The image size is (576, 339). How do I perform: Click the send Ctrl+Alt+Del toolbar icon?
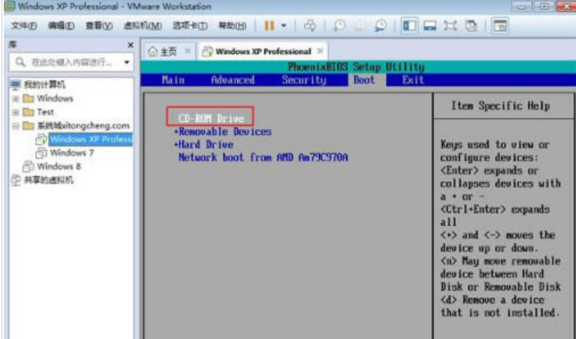pyautogui.click(x=309, y=26)
